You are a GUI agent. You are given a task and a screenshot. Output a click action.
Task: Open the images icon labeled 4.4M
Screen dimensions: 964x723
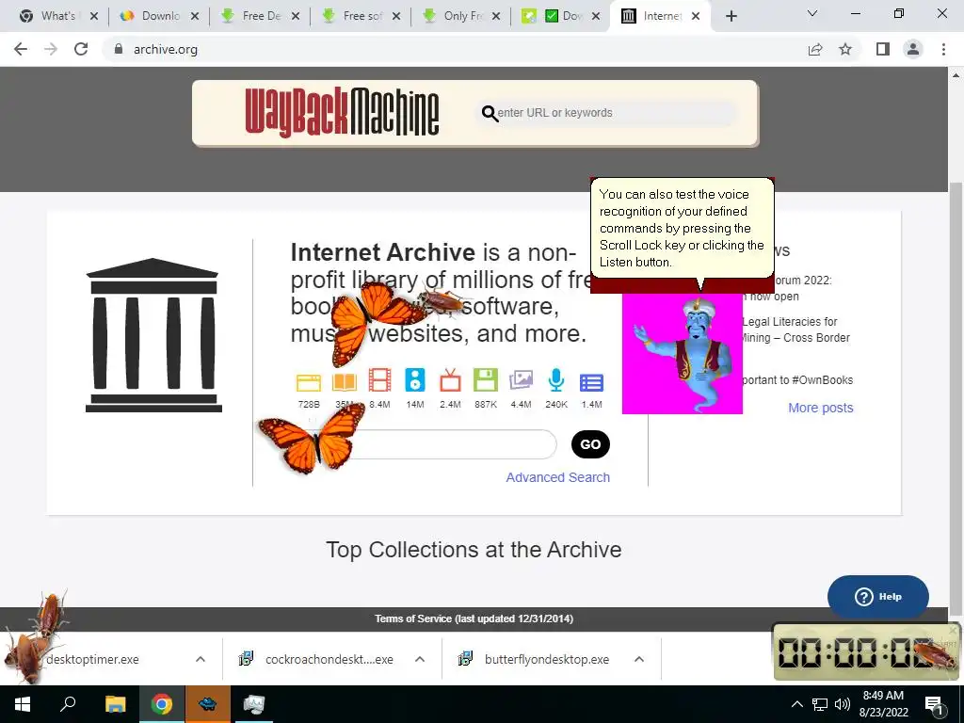[x=521, y=380]
